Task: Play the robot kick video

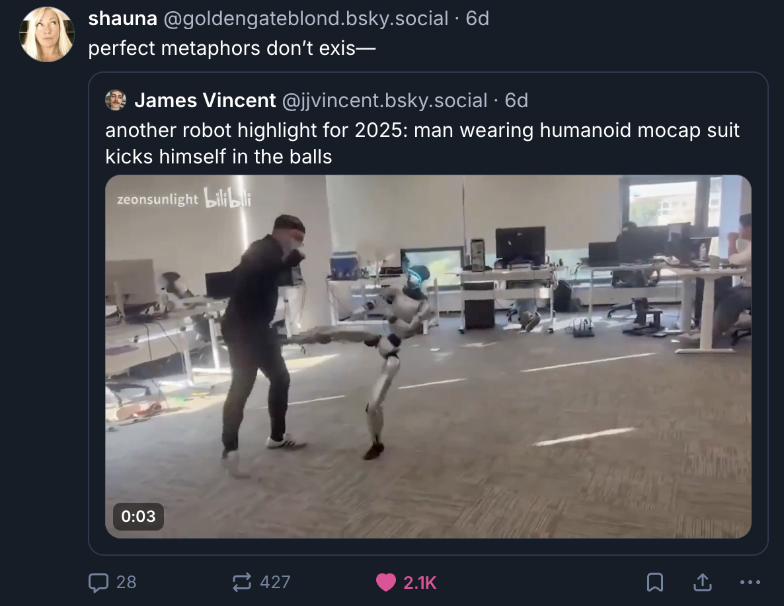Action: click(x=428, y=356)
